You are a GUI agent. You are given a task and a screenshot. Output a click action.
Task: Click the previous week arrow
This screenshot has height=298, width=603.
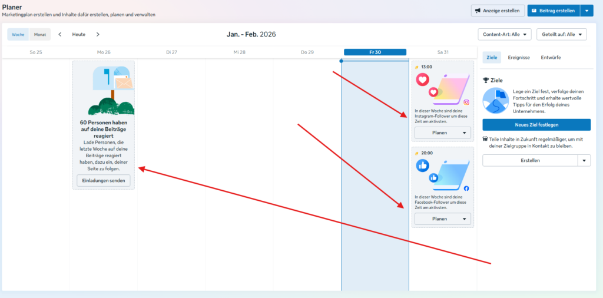pyautogui.click(x=60, y=35)
